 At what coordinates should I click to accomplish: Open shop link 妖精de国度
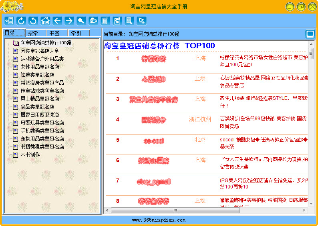point(153,161)
